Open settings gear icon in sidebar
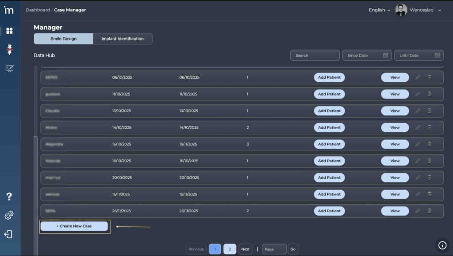 [9, 215]
